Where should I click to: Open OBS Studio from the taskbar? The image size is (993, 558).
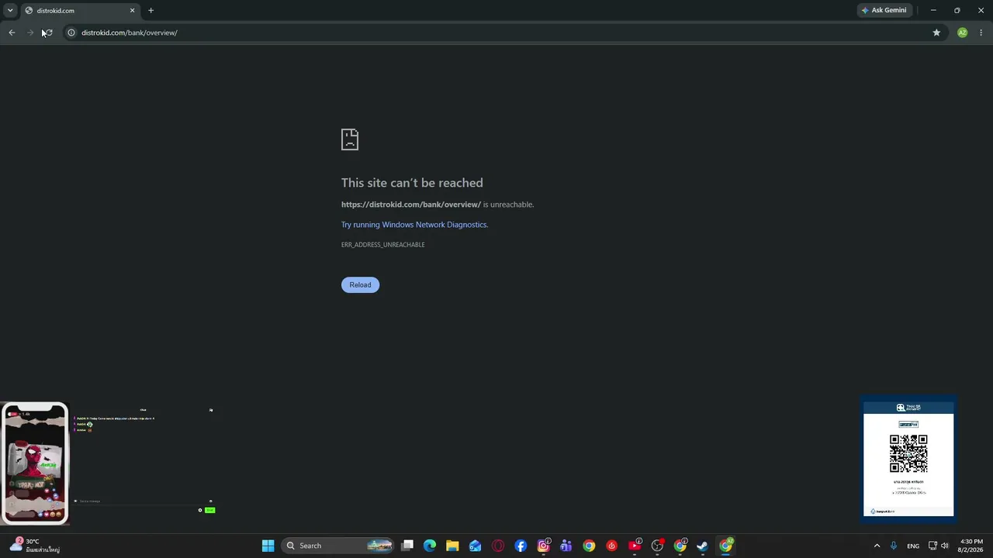tap(657, 546)
